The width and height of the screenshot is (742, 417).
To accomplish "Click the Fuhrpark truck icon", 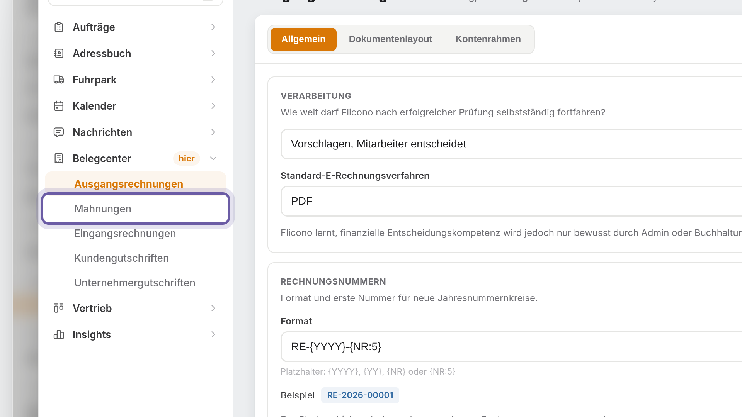I will [59, 80].
